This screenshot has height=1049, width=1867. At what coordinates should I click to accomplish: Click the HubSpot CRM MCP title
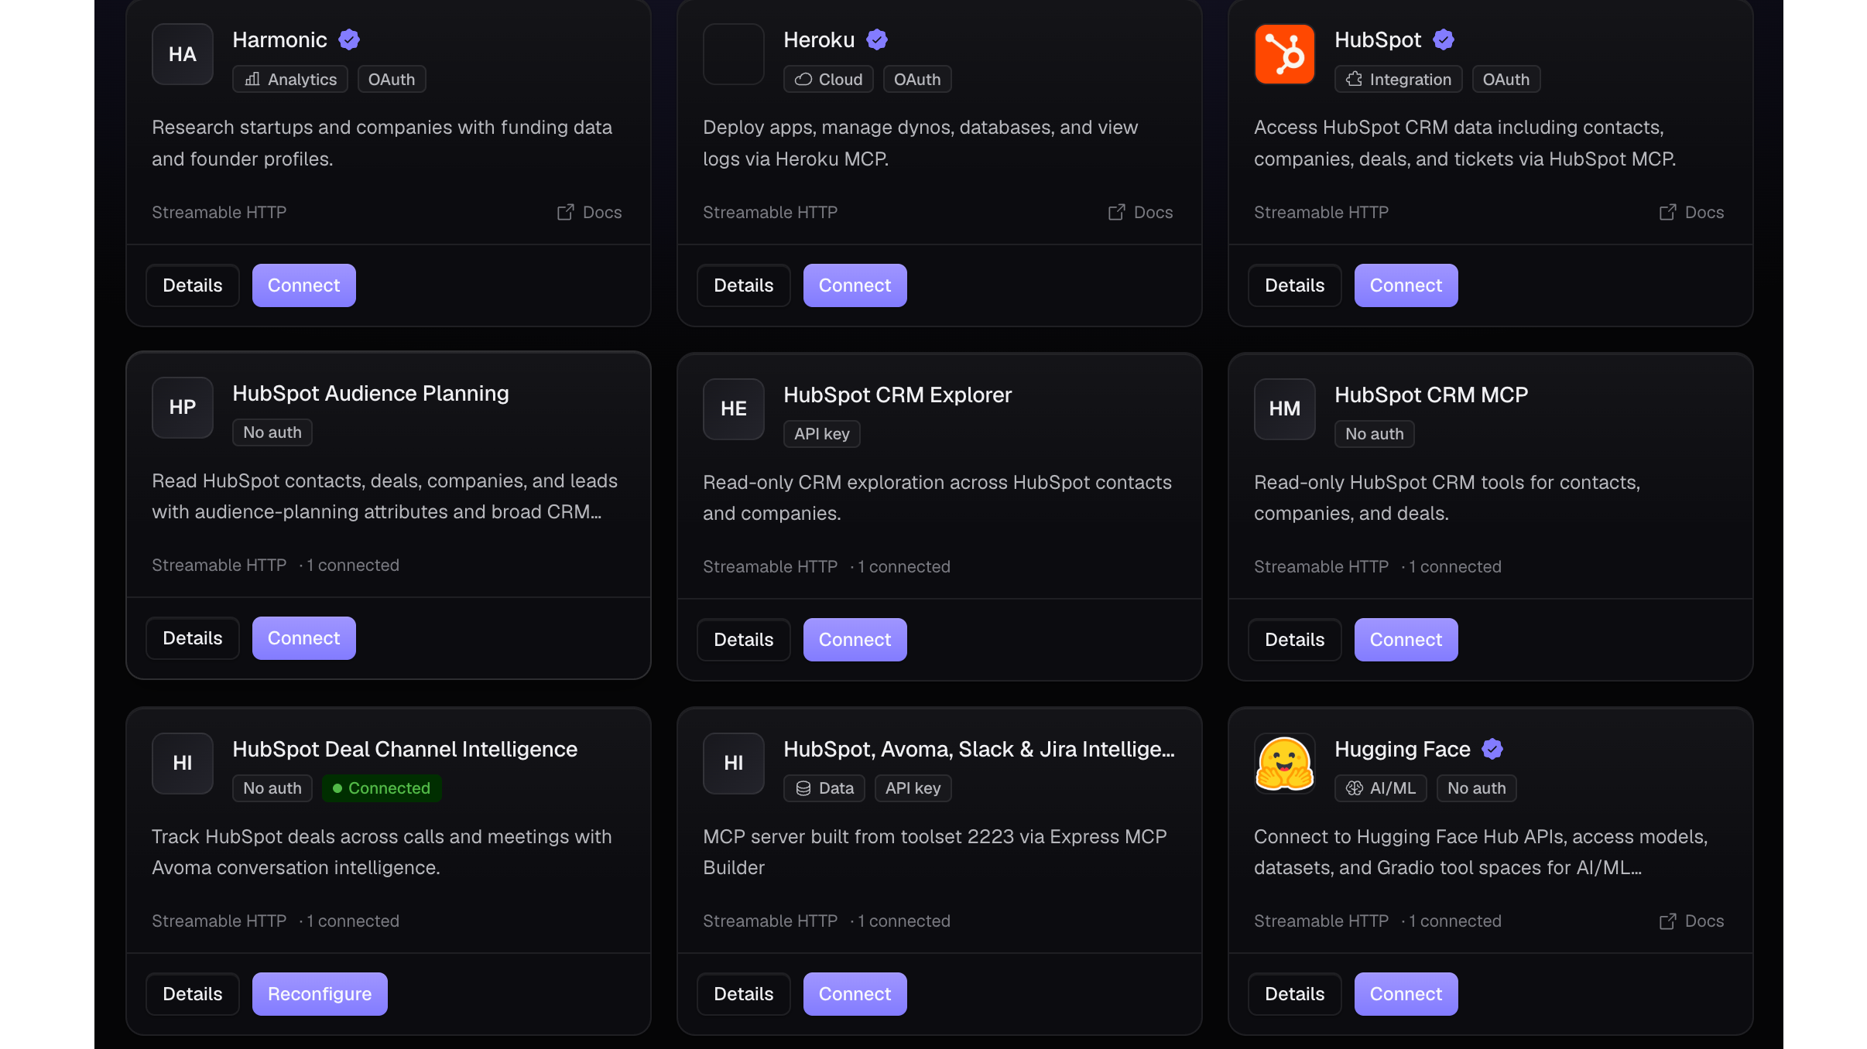click(x=1431, y=395)
